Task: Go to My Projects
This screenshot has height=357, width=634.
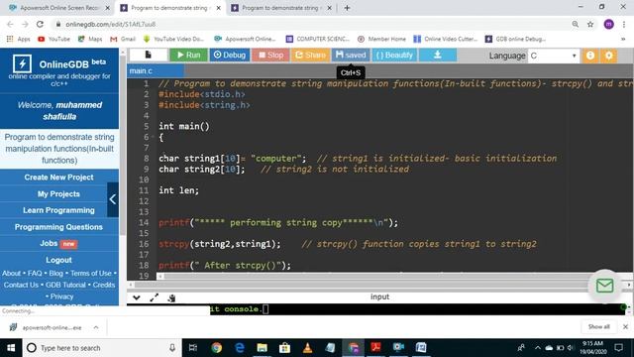Action: tap(58, 194)
